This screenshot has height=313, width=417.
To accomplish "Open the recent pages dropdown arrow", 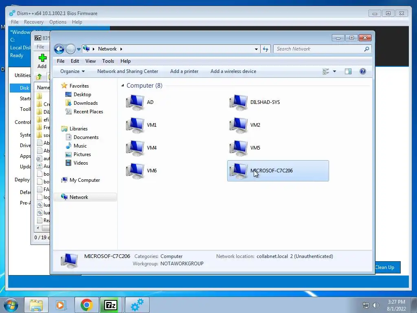I will [79, 49].
